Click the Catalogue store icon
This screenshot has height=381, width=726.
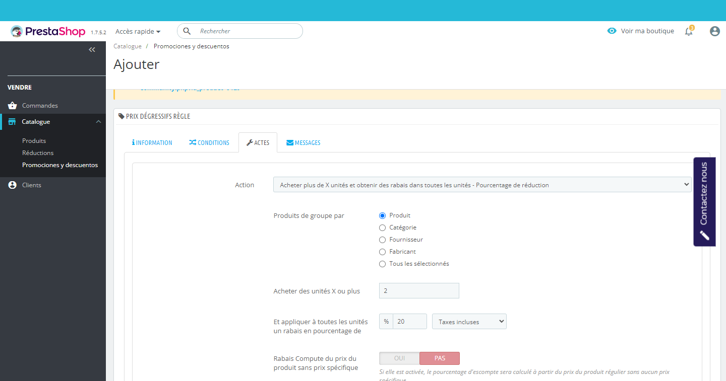[x=13, y=122]
